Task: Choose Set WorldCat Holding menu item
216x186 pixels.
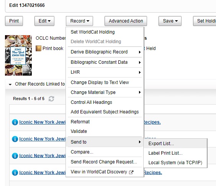Action: (105, 32)
